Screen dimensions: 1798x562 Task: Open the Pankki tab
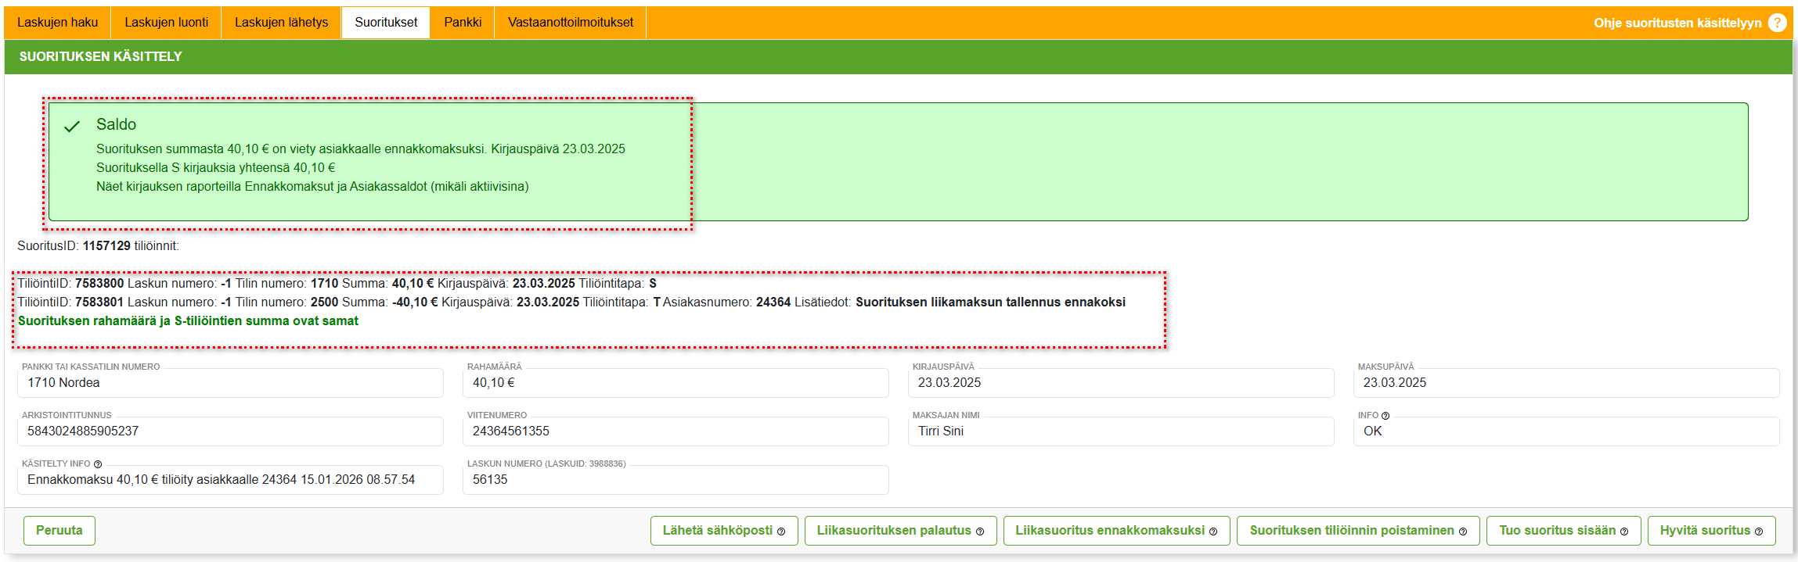[463, 22]
